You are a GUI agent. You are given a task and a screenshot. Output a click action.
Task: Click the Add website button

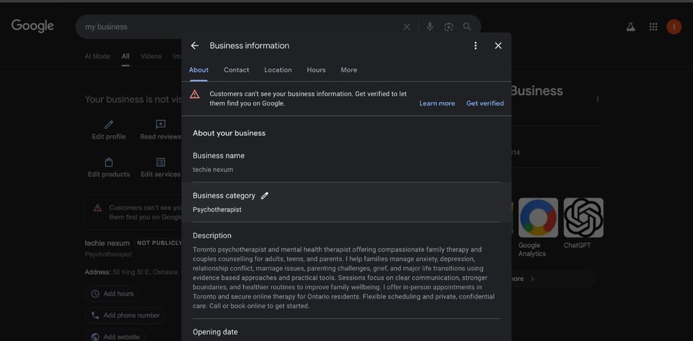(x=115, y=336)
